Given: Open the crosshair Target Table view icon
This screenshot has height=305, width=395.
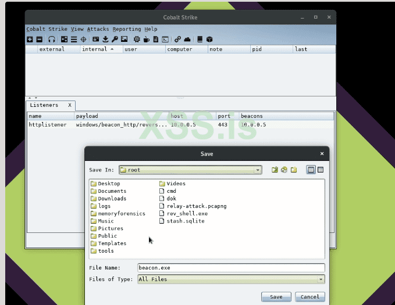Looking at the screenshot, I should tap(84, 40).
